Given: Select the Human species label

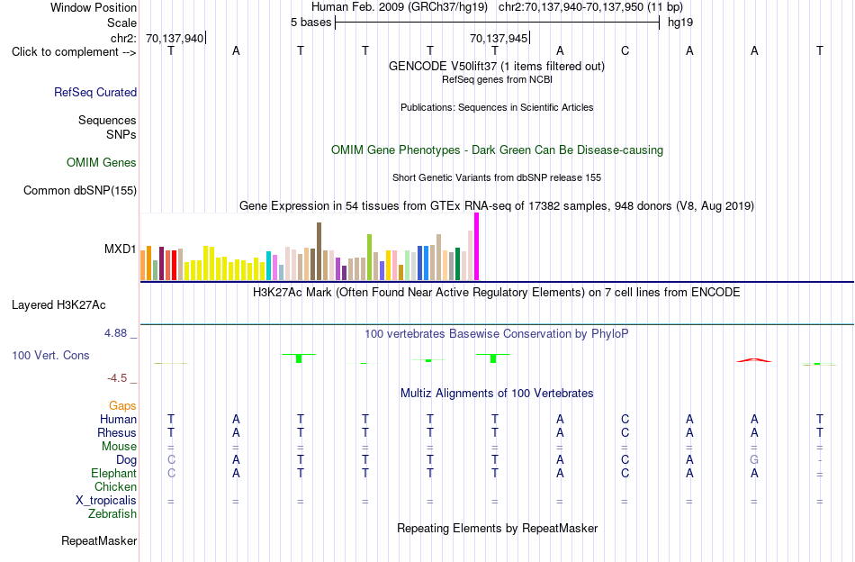Looking at the screenshot, I should coord(118,419).
